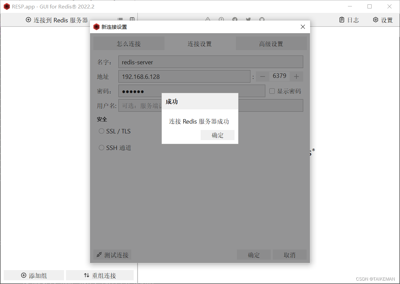This screenshot has height=284, width=400.
Task: Open 设置 in the main window
Action: point(383,20)
